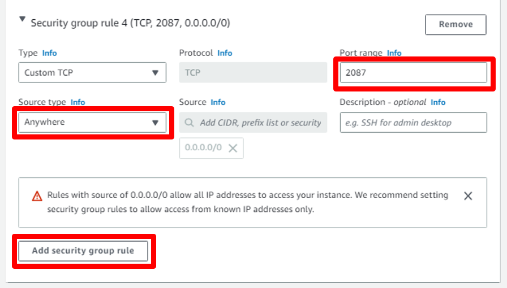Click the Remove button for rule 4

click(456, 24)
